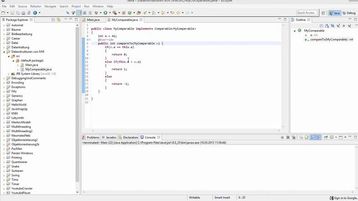This screenshot has width=358, height=201.
Task: Open the Navigate menu
Action: point(50,6)
